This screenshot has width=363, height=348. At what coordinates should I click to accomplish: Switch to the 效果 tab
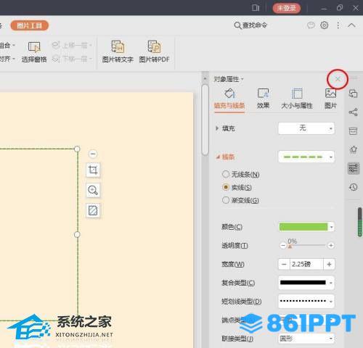(263, 99)
